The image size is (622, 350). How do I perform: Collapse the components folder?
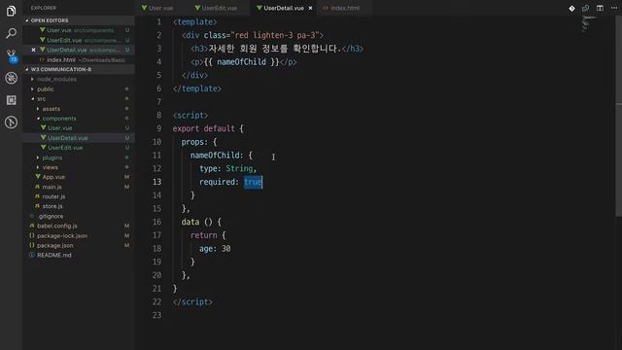coord(79,119)
